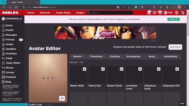
Task: Expand the Animations dropdown
Action: 172,57
